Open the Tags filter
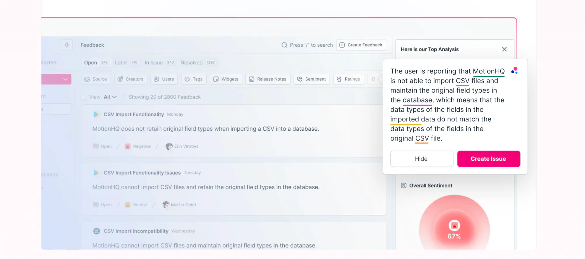 coord(194,79)
